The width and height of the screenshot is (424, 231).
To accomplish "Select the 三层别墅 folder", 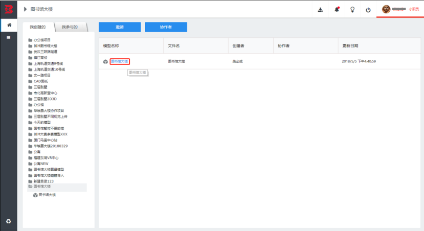I will (x=40, y=87).
